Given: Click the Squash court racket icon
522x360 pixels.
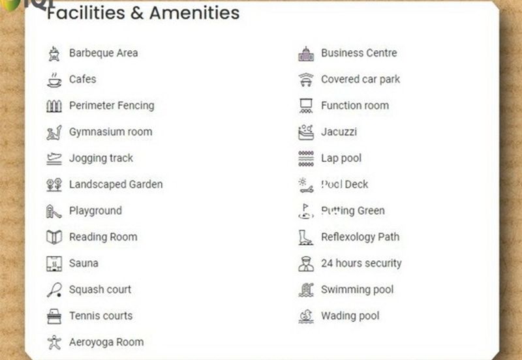Looking at the screenshot, I should click(54, 290).
